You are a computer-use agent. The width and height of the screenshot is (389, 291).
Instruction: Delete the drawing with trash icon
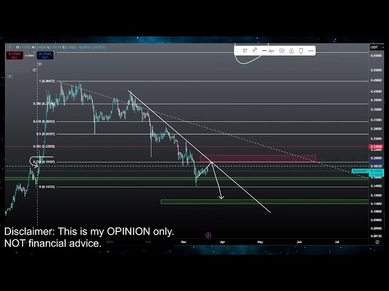(x=301, y=51)
